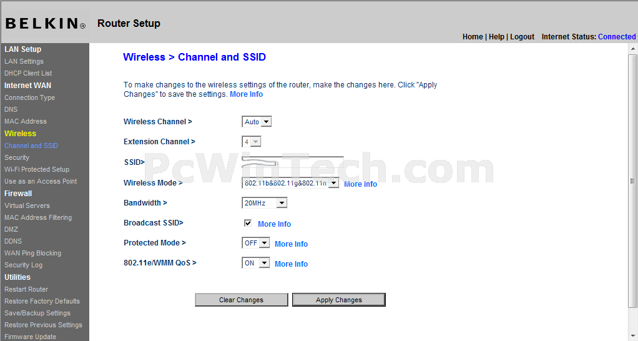Image resolution: width=638 pixels, height=341 pixels.
Task: Open Save/Backup Settings in sidebar
Action: [x=37, y=312]
